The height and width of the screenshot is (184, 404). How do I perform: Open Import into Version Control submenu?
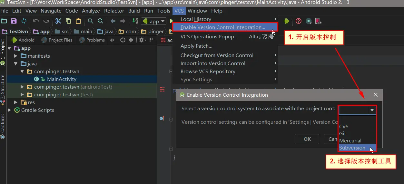coord(225,63)
